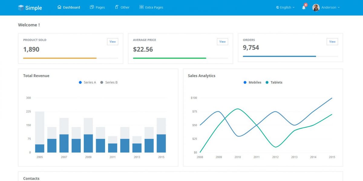
Task: Click the globe icon beside English
Action: [277, 8]
